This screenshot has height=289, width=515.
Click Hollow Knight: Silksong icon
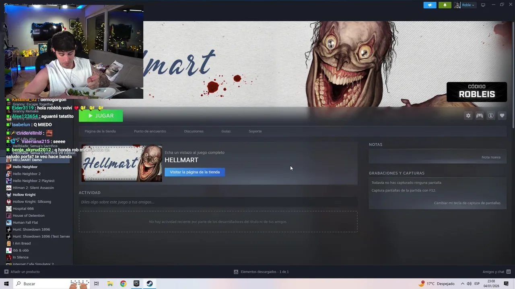(x=9, y=201)
